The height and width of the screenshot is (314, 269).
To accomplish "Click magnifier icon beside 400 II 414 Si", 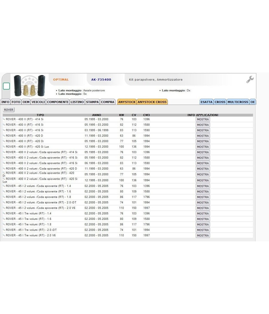I will [4, 119].
